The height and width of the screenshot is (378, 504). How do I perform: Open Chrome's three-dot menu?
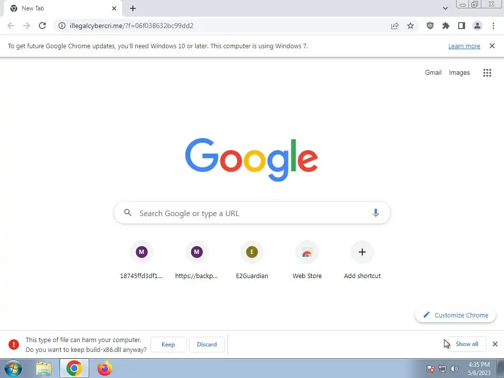coord(493,26)
